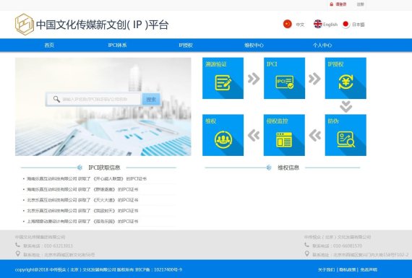Switch language via Japan flag icon
412x278 pixels.
tap(346, 25)
